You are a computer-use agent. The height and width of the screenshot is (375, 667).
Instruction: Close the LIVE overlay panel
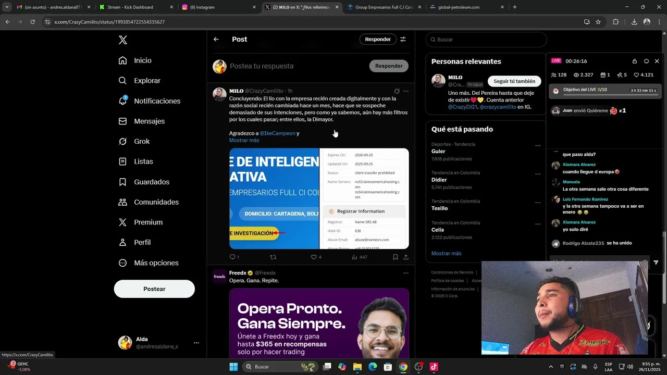(x=657, y=61)
